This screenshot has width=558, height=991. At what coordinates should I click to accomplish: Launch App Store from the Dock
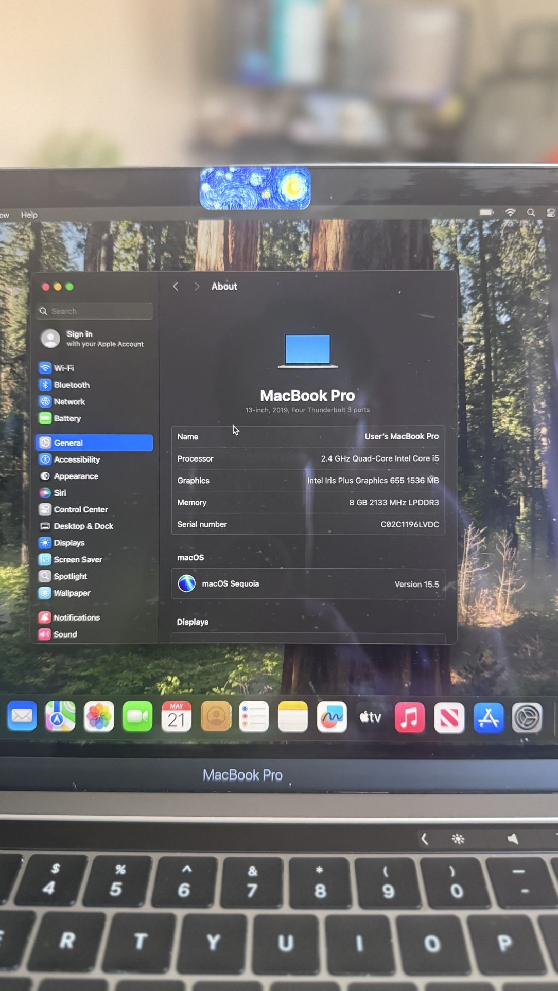point(488,717)
